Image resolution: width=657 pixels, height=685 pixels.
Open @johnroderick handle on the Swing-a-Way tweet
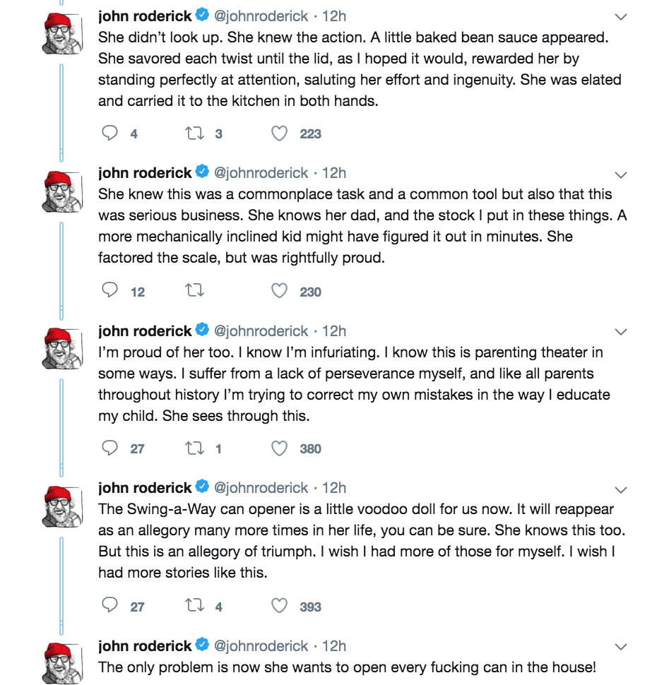(261, 488)
